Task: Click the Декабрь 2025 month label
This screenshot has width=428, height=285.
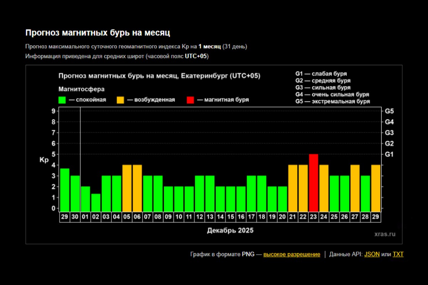Action: (x=230, y=230)
